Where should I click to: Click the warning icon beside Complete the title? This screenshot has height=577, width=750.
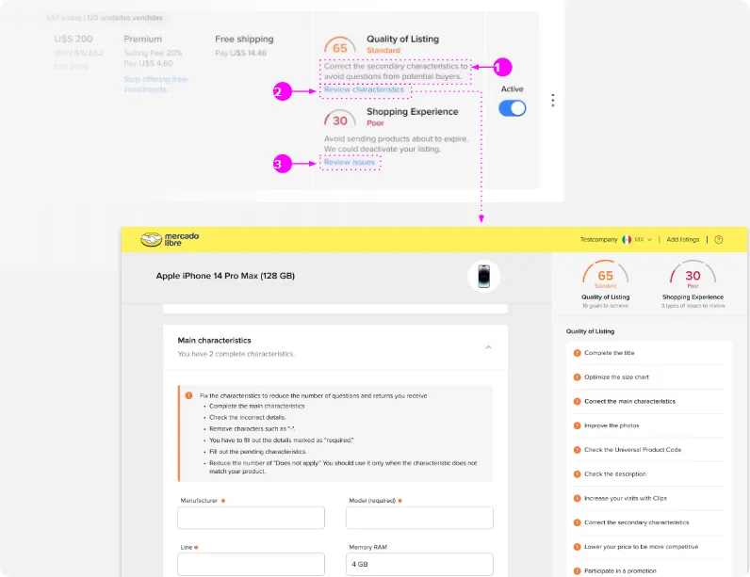[577, 353]
